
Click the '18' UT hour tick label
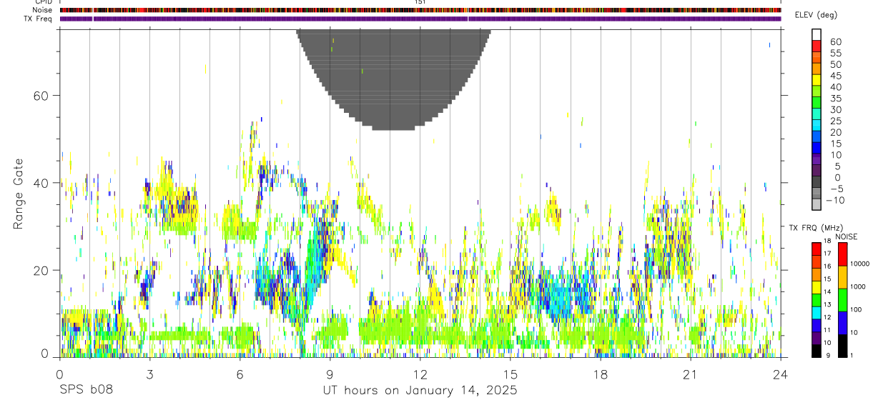tap(600, 374)
